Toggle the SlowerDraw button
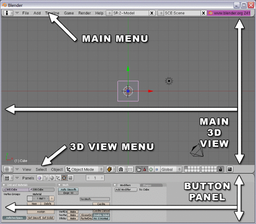 [x=86, y=215]
